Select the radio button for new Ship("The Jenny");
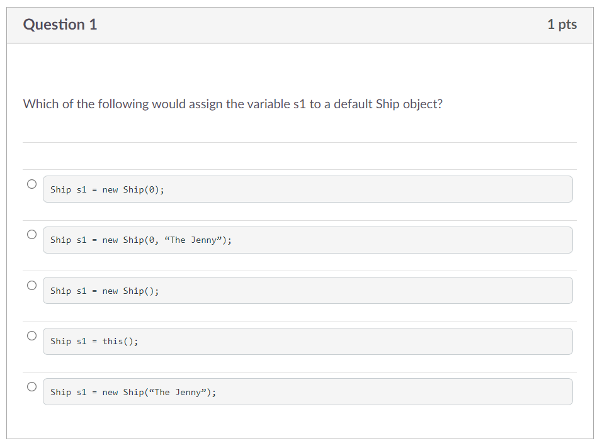 (x=31, y=386)
